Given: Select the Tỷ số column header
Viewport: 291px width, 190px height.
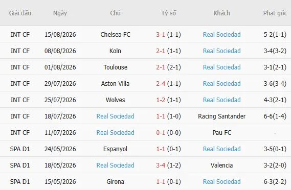Looking at the screenshot, I should [168, 13].
